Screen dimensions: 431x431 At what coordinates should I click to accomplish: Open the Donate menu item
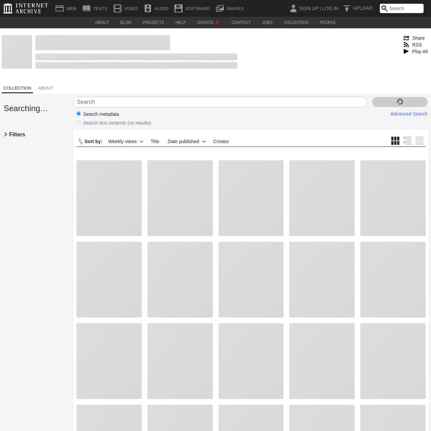pyautogui.click(x=208, y=22)
